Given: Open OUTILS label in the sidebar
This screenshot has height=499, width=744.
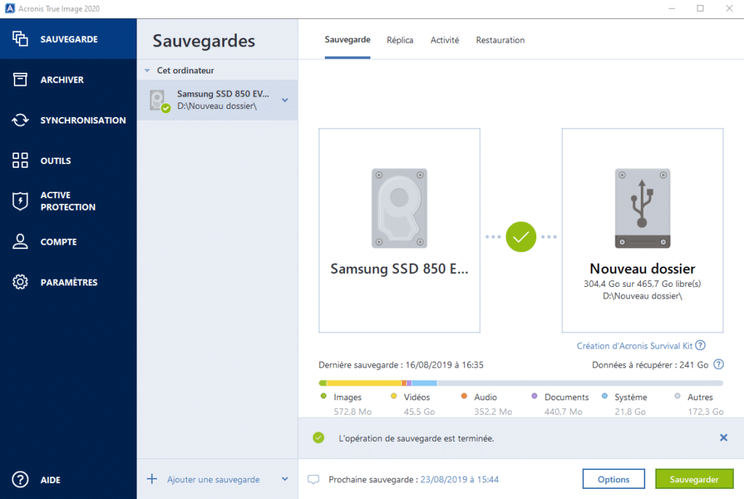Looking at the screenshot, I should 55,161.
